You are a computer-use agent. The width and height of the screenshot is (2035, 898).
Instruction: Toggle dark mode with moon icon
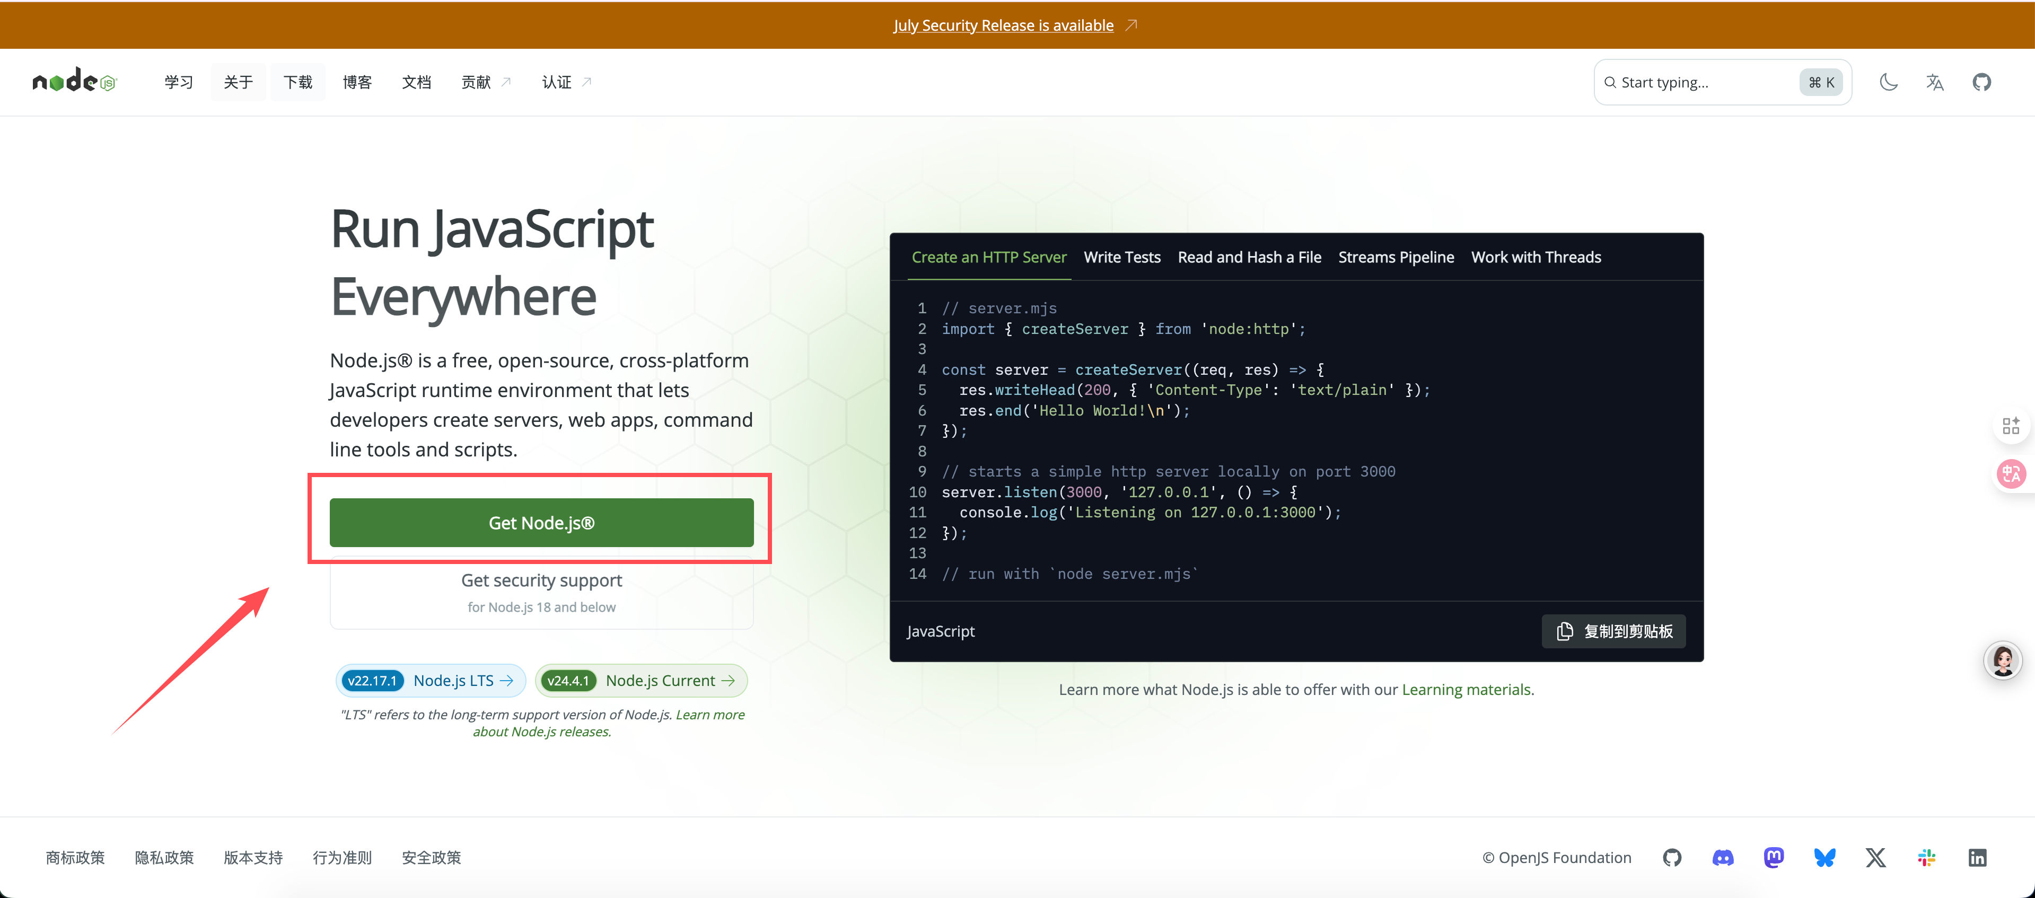click(1888, 82)
